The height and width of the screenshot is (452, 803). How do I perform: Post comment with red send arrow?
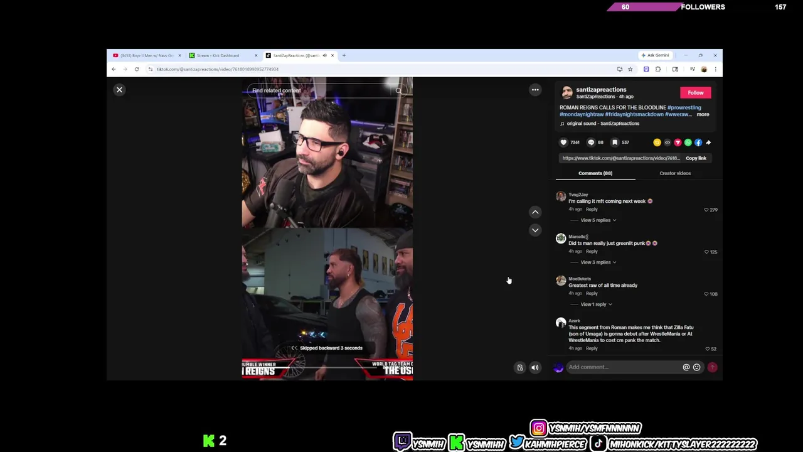712,367
